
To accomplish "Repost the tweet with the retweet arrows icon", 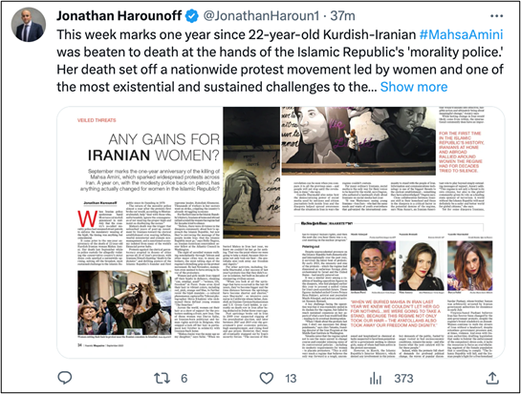I will [x=162, y=378].
